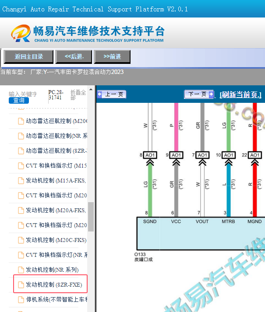Click AO1 connector at pin 22
This screenshot has height=312, width=265.
255,155
